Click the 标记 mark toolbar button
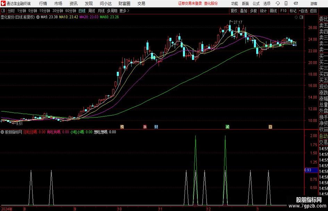The height and width of the screenshot is (211, 328). (293, 11)
